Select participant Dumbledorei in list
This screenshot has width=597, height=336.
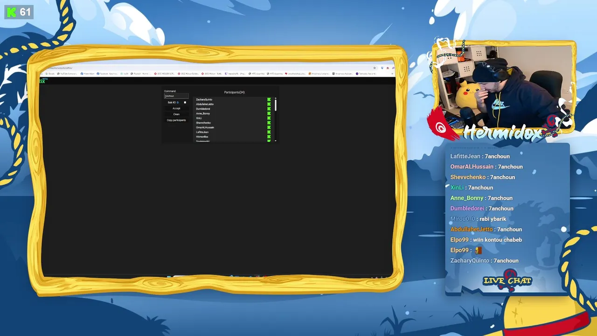203,109
